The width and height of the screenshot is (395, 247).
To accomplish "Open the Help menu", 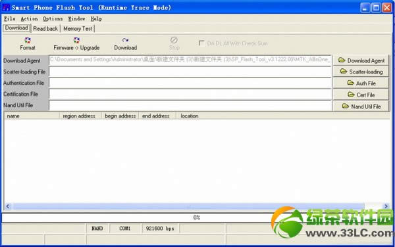I will point(96,18).
